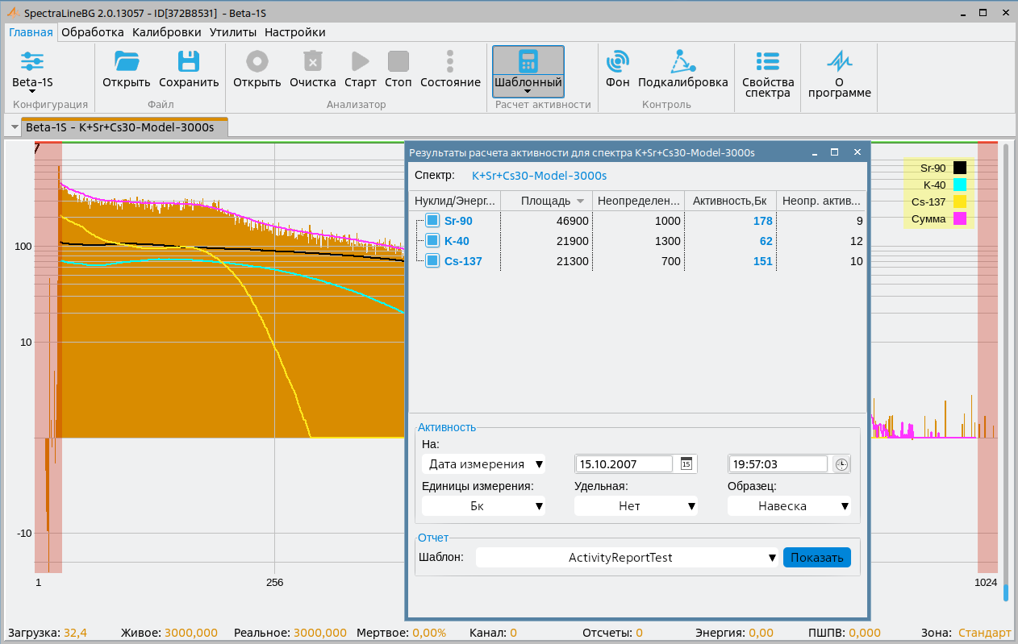Open Spectrum properties list icon
The image size is (1018, 644).
click(x=767, y=62)
